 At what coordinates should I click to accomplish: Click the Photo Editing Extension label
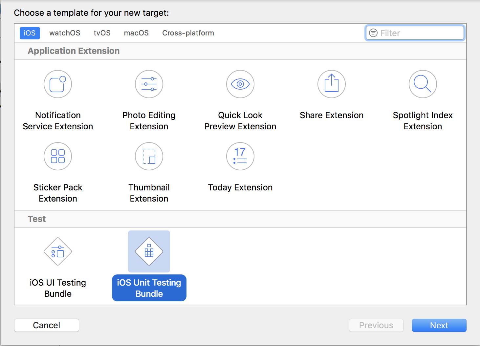tap(149, 121)
